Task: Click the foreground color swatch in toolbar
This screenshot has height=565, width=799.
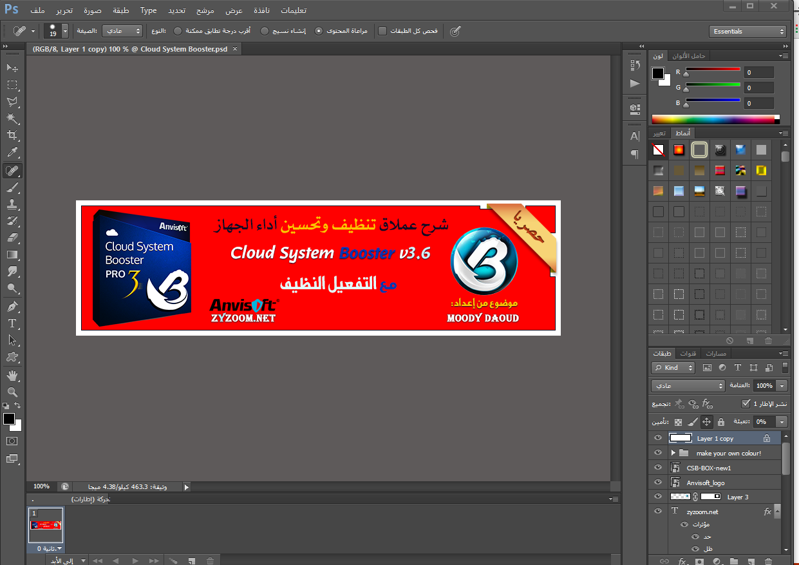Action: coord(9,419)
